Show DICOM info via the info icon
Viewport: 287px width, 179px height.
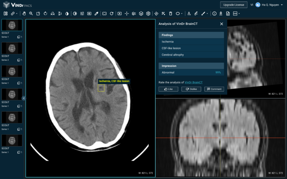[215, 13]
